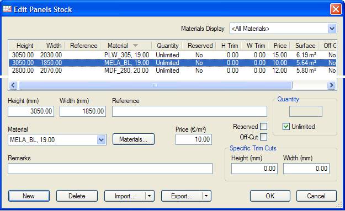This screenshot has height=211, width=345.
Task: Sort the list by Height column header
Action: point(23,46)
